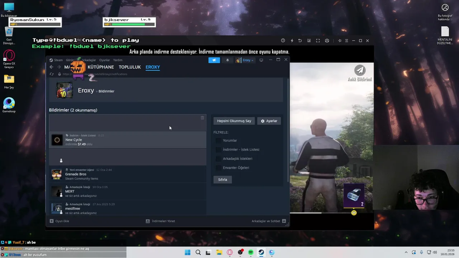Click the emulator help question-mark icon
Screen dimensions: 459x258
coord(283,40)
